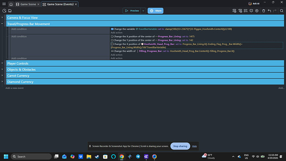Expand Camera & Focus View group
This screenshot has width=286, height=161.
(2, 17)
